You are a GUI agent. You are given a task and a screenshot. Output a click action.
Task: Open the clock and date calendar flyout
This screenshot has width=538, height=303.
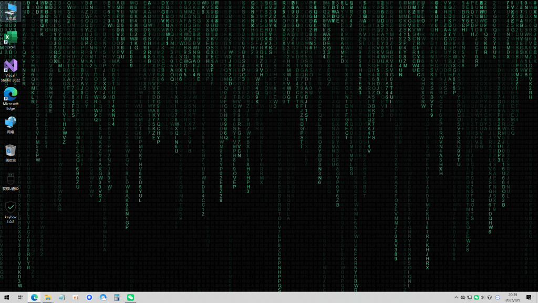point(513,298)
